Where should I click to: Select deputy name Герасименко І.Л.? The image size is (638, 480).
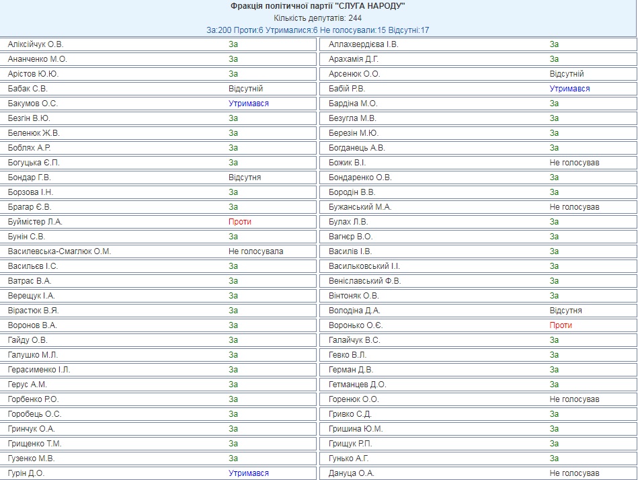tap(39, 370)
